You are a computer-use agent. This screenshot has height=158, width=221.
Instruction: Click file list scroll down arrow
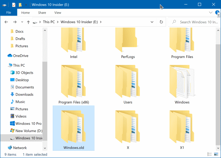(218, 148)
